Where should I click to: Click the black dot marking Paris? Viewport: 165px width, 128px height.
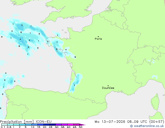[98, 37]
